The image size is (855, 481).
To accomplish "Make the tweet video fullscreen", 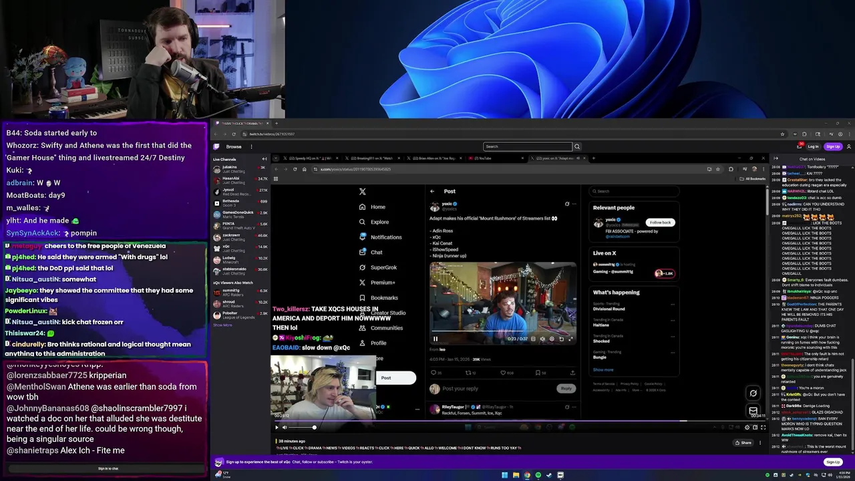I will pos(570,339).
